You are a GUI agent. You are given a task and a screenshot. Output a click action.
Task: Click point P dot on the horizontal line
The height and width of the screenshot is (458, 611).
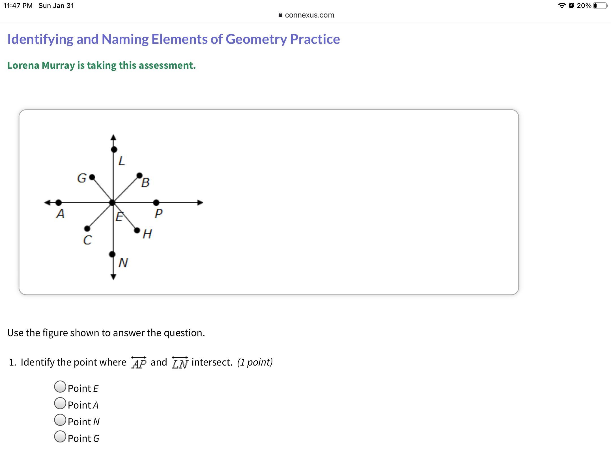pyautogui.click(x=156, y=203)
